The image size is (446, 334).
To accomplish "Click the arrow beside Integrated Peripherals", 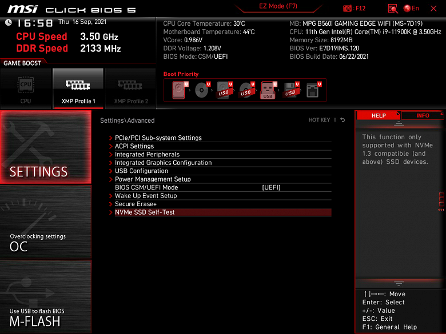I will coord(111,155).
